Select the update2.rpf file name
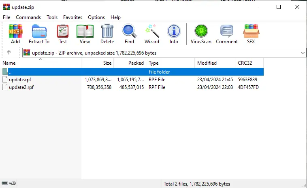This screenshot has width=307, height=188. [21, 87]
